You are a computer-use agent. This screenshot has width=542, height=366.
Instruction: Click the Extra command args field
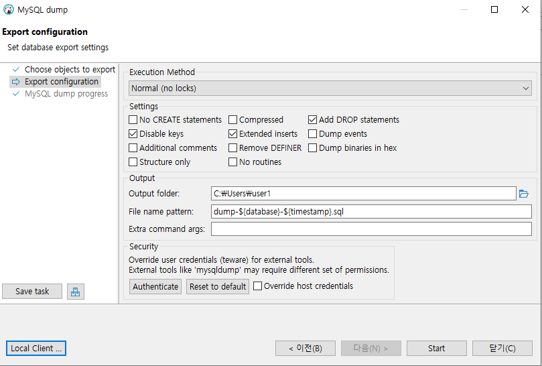pyautogui.click(x=371, y=229)
